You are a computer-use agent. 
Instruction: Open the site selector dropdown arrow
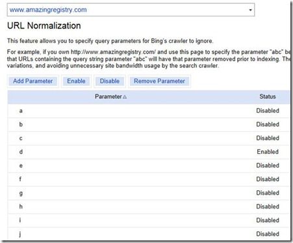[x=250, y=10]
